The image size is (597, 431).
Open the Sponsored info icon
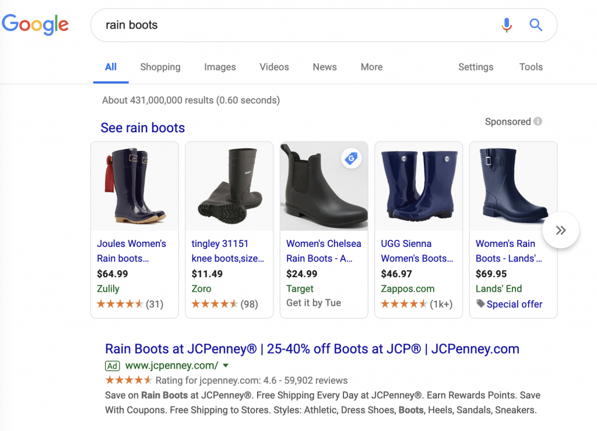pos(538,121)
